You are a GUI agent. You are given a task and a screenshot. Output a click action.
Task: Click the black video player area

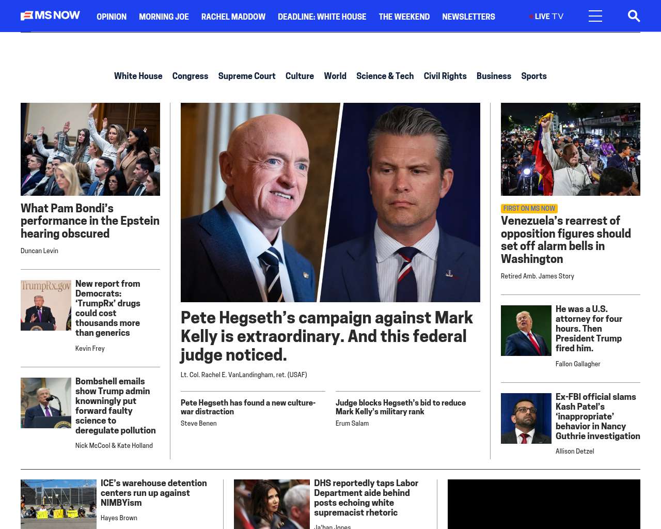(544, 504)
